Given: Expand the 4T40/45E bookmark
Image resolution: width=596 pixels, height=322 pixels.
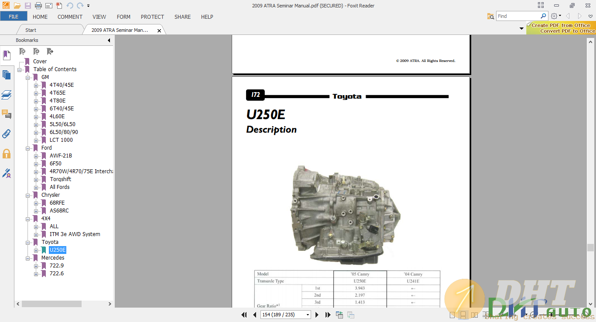Looking at the screenshot, I should pos(36,85).
